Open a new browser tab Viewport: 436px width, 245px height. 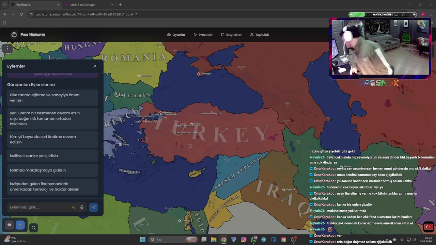[120, 5]
